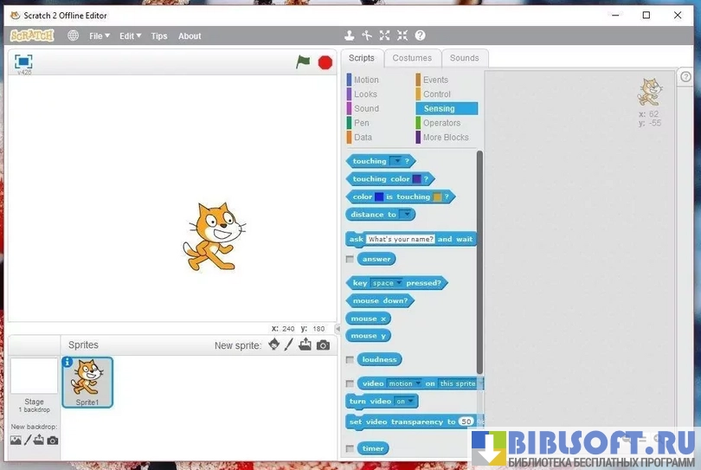Open the globe language menu
Screen dimensions: 701x470
point(73,35)
